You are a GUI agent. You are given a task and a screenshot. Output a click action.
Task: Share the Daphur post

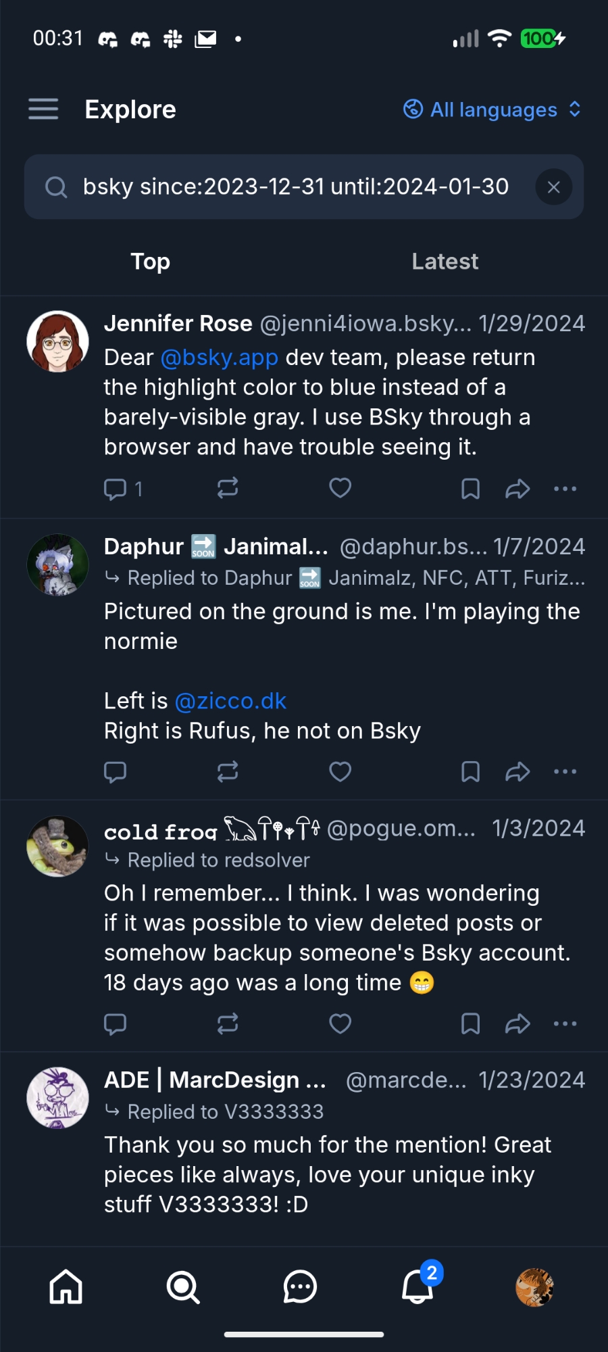click(x=517, y=771)
